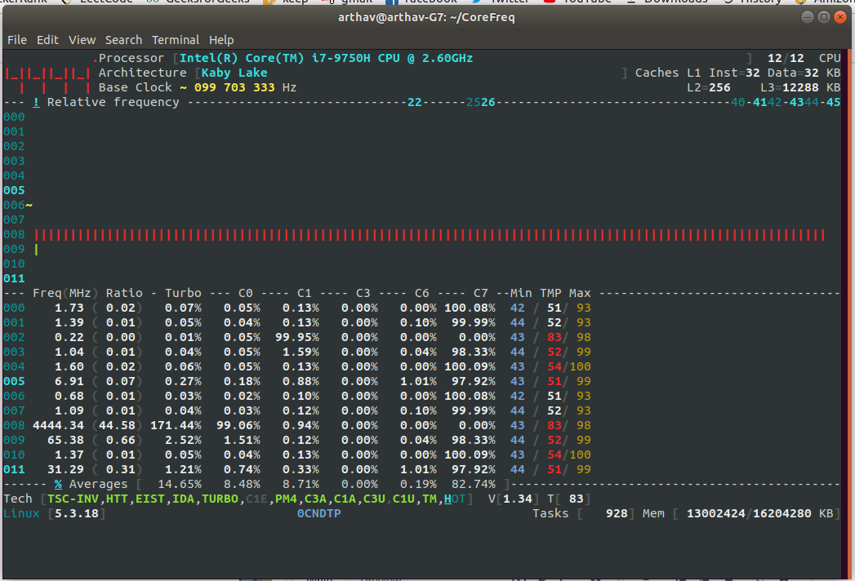The width and height of the screenshot is (855, 581).
Task: Click the 44.58 ratio value
Action: pyautogui.click(x=121, y=425)
